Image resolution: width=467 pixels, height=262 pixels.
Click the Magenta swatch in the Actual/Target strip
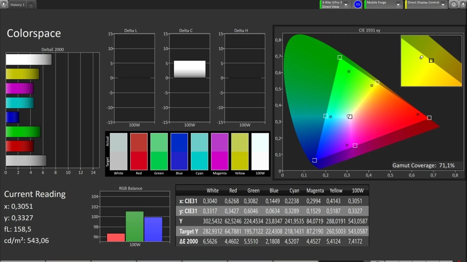[x=220, y=151]
